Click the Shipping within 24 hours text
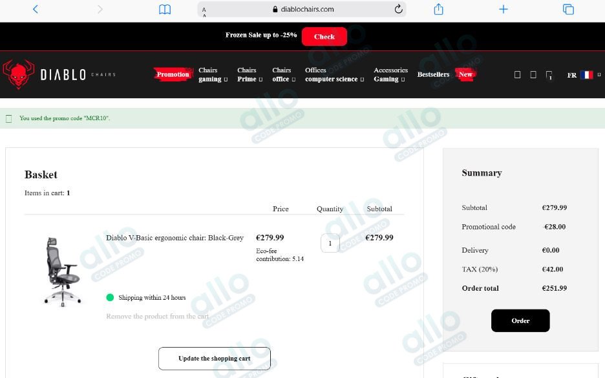This screenshot has height=378, width=605. (x=152, y=297)
